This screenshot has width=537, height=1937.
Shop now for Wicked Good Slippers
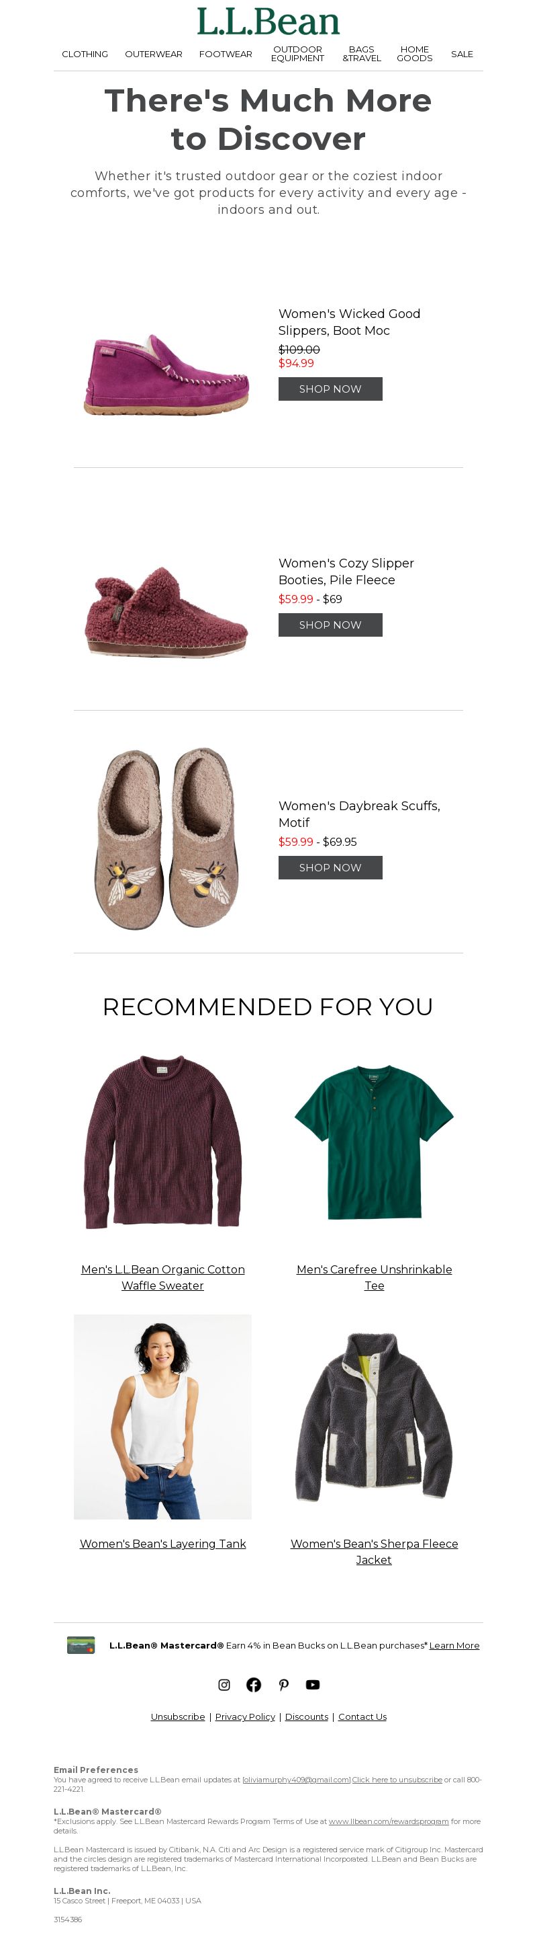330,389
